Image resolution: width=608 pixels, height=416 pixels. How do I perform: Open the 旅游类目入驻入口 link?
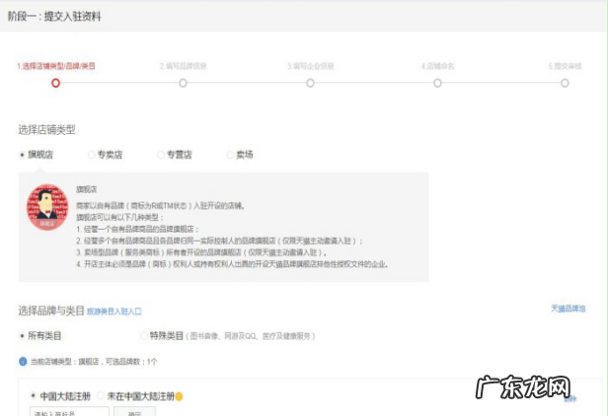pyautogui.click(x=114, y=312)
